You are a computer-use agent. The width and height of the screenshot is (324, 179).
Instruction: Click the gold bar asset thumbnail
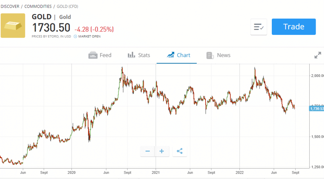click(13, 26)
